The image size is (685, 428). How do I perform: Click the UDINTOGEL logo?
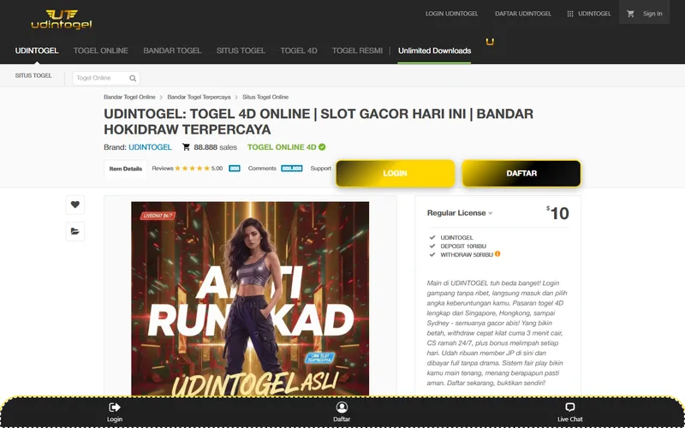pos(62,20)
